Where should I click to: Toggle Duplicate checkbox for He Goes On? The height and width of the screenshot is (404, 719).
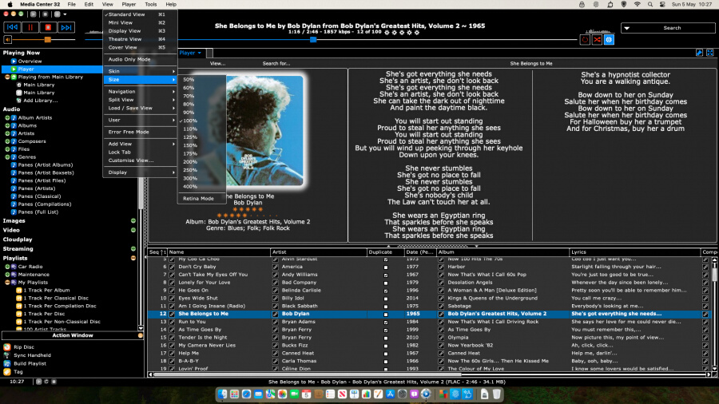click(x=386, y=291)
